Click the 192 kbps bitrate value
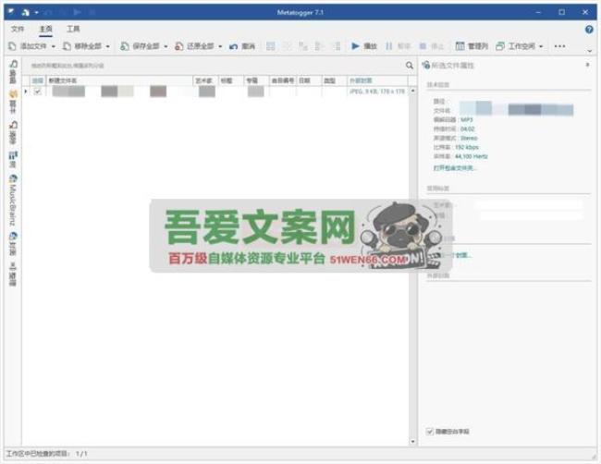The image size is (601, 464). [x=466, y=147]
